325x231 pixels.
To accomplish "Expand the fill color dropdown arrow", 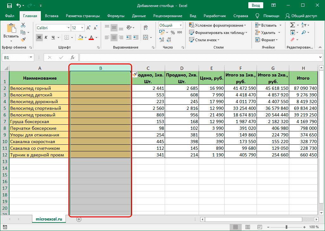I will (x=86, y=38).
